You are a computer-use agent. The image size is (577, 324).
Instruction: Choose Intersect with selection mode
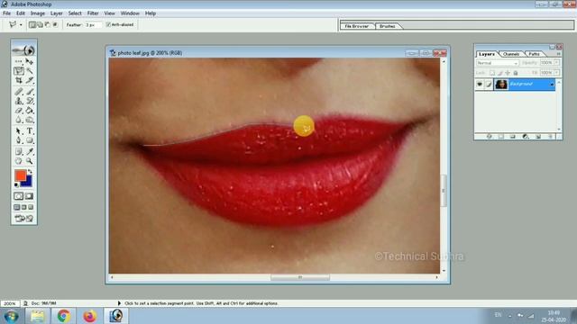55,24
